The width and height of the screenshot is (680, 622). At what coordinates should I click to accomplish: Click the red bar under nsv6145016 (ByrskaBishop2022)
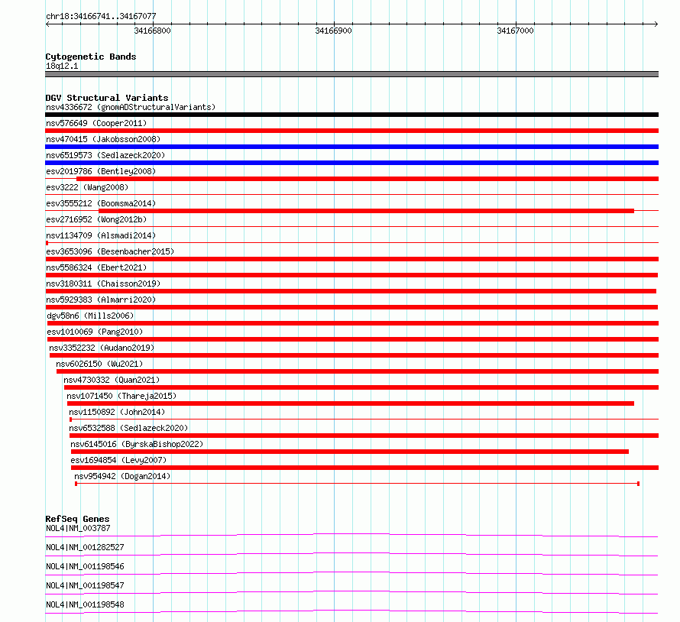[349, 452]
